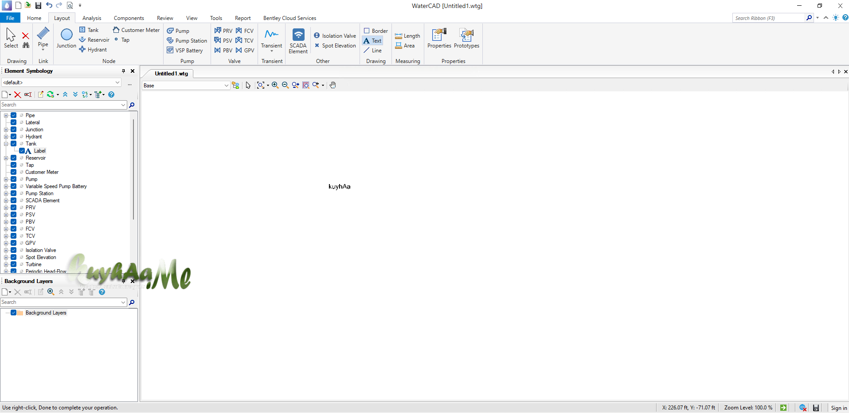This screenshot has width=849, height=413.
Task: Select the Pump tool
Action: 178,31
